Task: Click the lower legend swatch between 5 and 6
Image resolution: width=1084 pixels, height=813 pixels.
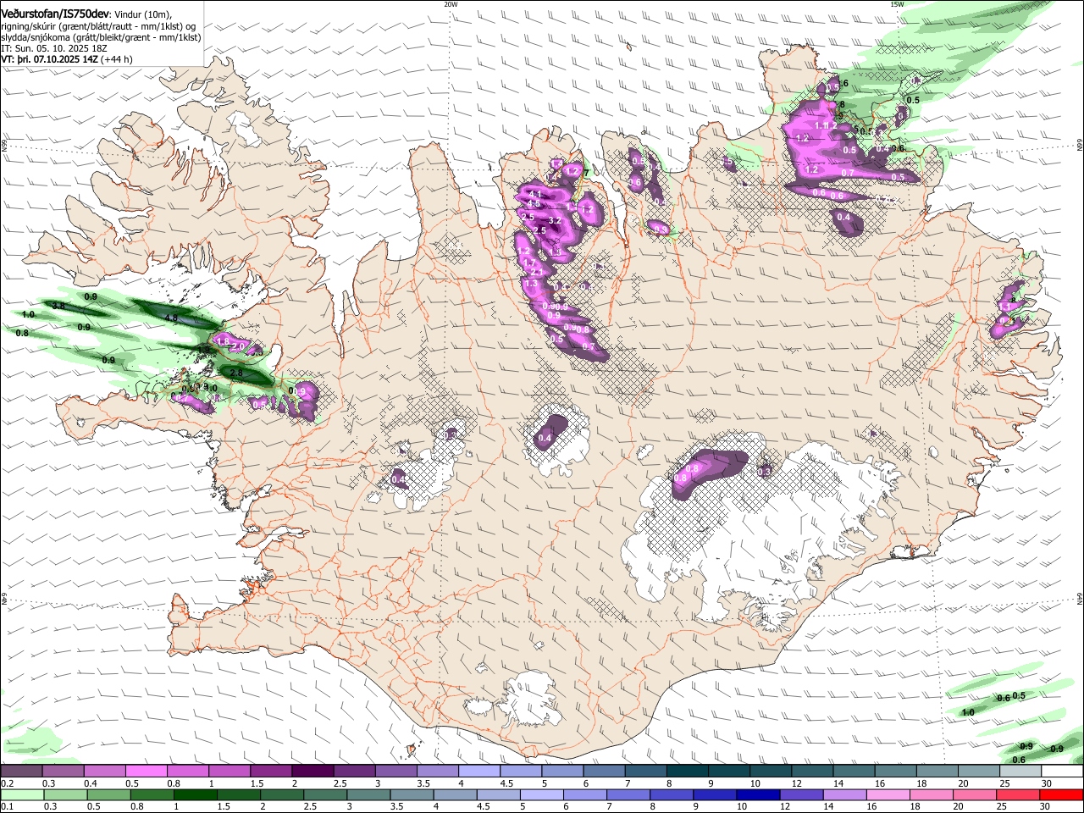Action: [x=542, y=795]
